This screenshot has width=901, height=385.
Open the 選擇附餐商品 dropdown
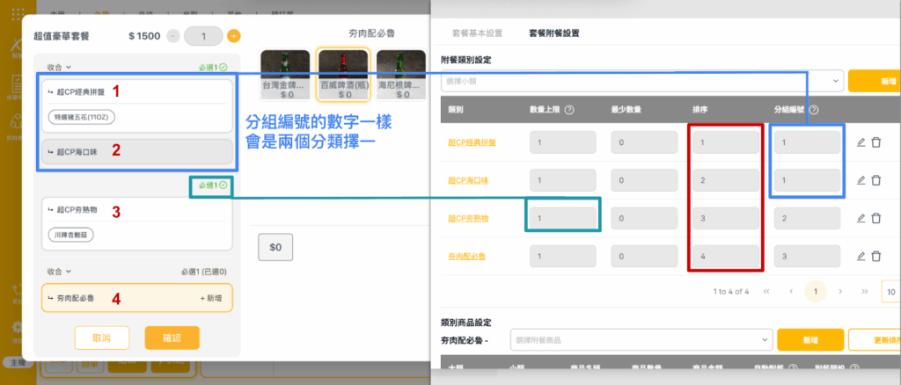(x=641, y=339)
